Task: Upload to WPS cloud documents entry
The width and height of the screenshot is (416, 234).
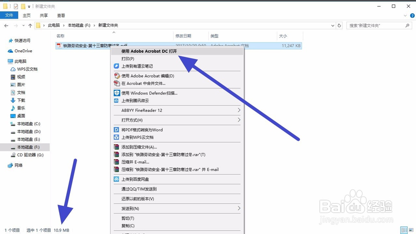Action: click(137, 137)
